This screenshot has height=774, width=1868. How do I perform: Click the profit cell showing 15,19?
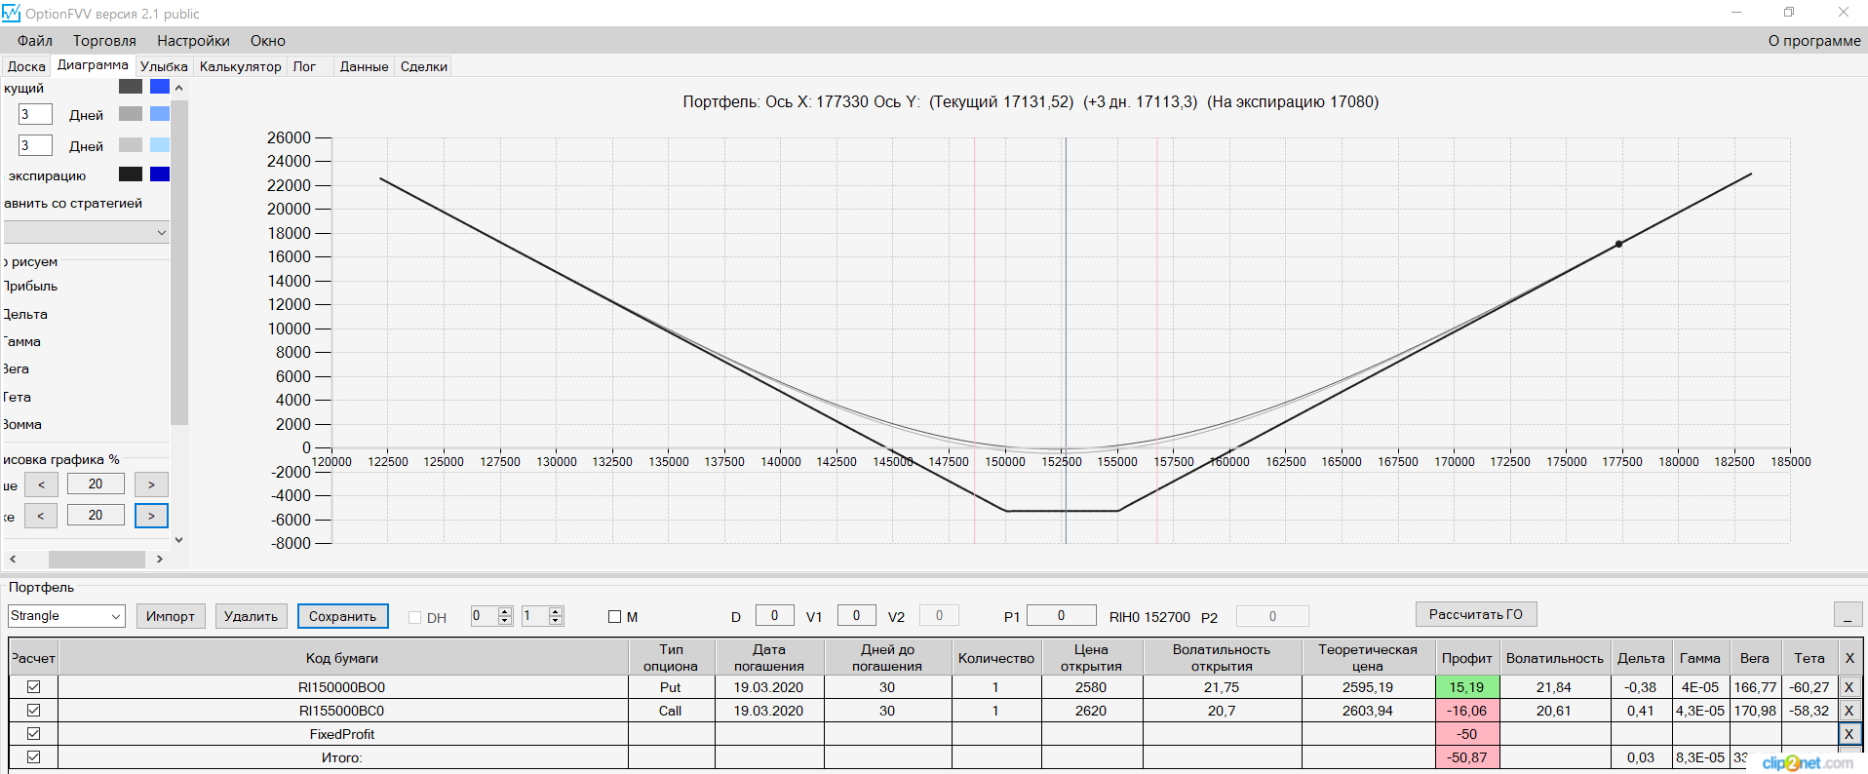click(x=1467, y=687)
